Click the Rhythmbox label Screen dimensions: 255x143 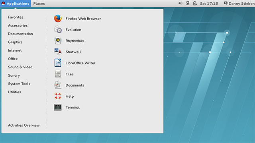tap(75, 41)
